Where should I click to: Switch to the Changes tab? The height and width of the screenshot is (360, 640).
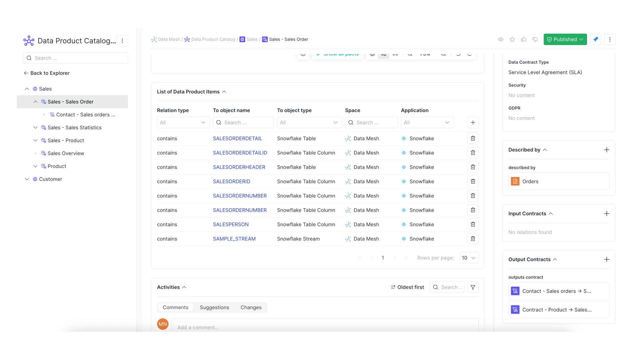(251, 307)
